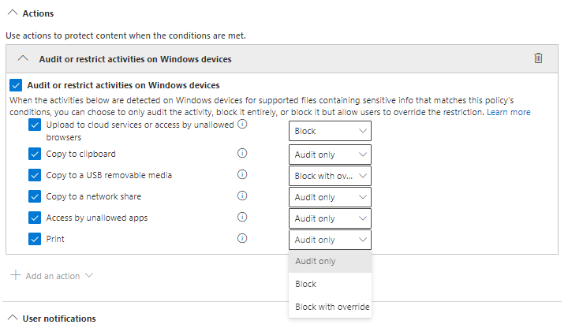This screenshot has height=328, width=568.
Task: Expand the User notifications section
Action: coord(11,319)
